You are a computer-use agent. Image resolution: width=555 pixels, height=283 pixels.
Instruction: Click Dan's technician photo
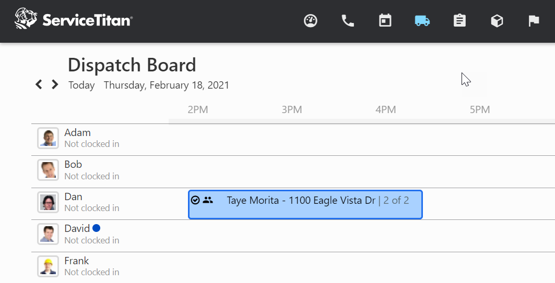tap(48, 202)
